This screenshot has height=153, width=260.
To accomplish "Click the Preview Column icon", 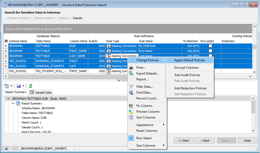I will [131, 112].
